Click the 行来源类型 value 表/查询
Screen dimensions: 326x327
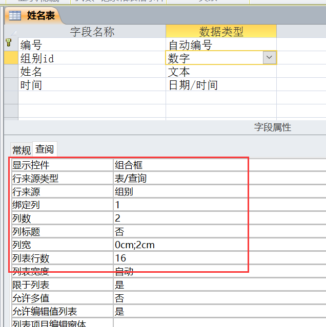click(179, 178)
